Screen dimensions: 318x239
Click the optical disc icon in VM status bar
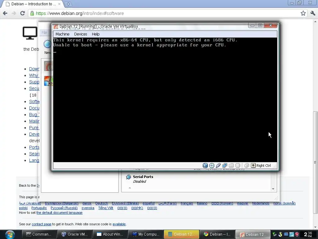[212, 166]
